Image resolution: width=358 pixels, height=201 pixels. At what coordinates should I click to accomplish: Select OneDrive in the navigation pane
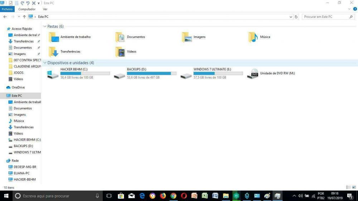click(x=18, y=87)
